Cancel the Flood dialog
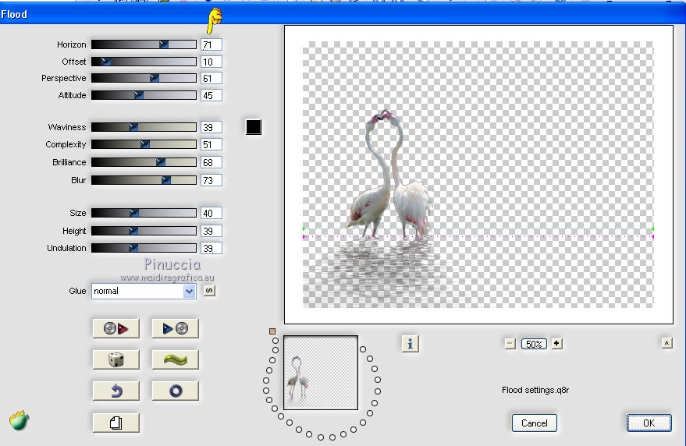686x446 pixels. click(x=534, y=423)
